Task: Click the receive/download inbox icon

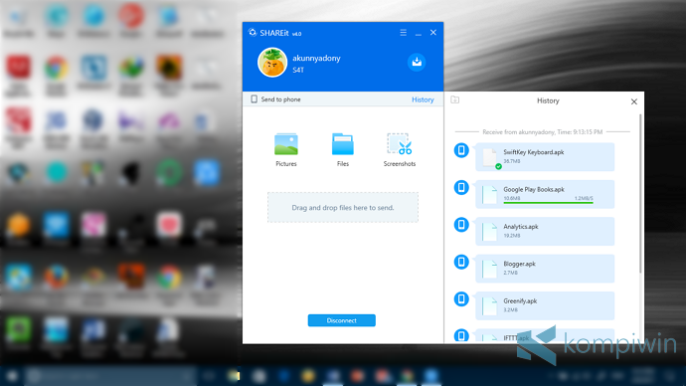Action: (x=417, y=62)
